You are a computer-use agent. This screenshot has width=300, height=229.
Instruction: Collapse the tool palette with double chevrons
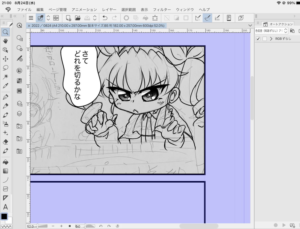(x=2, y=16)
